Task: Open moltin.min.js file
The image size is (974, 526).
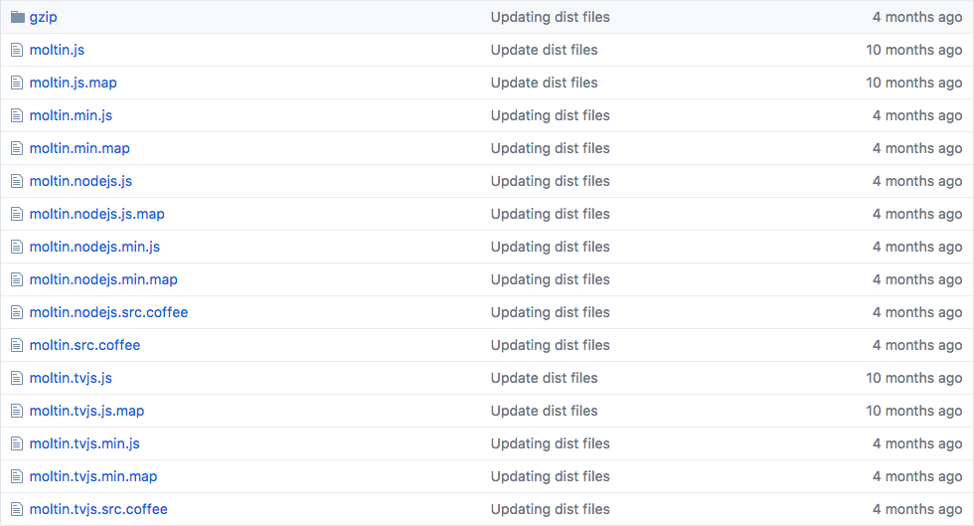Action: 71,115
